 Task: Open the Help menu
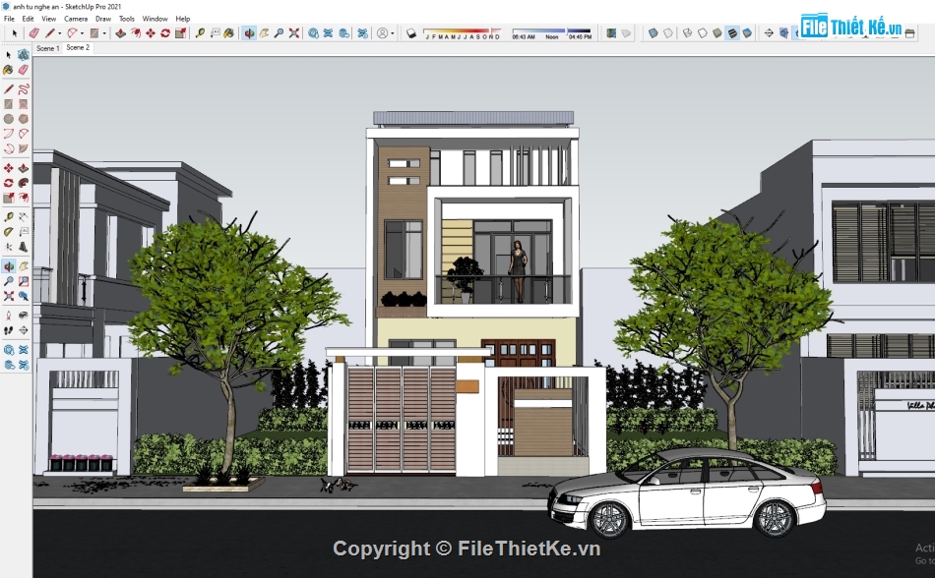[x=182, y=19]
